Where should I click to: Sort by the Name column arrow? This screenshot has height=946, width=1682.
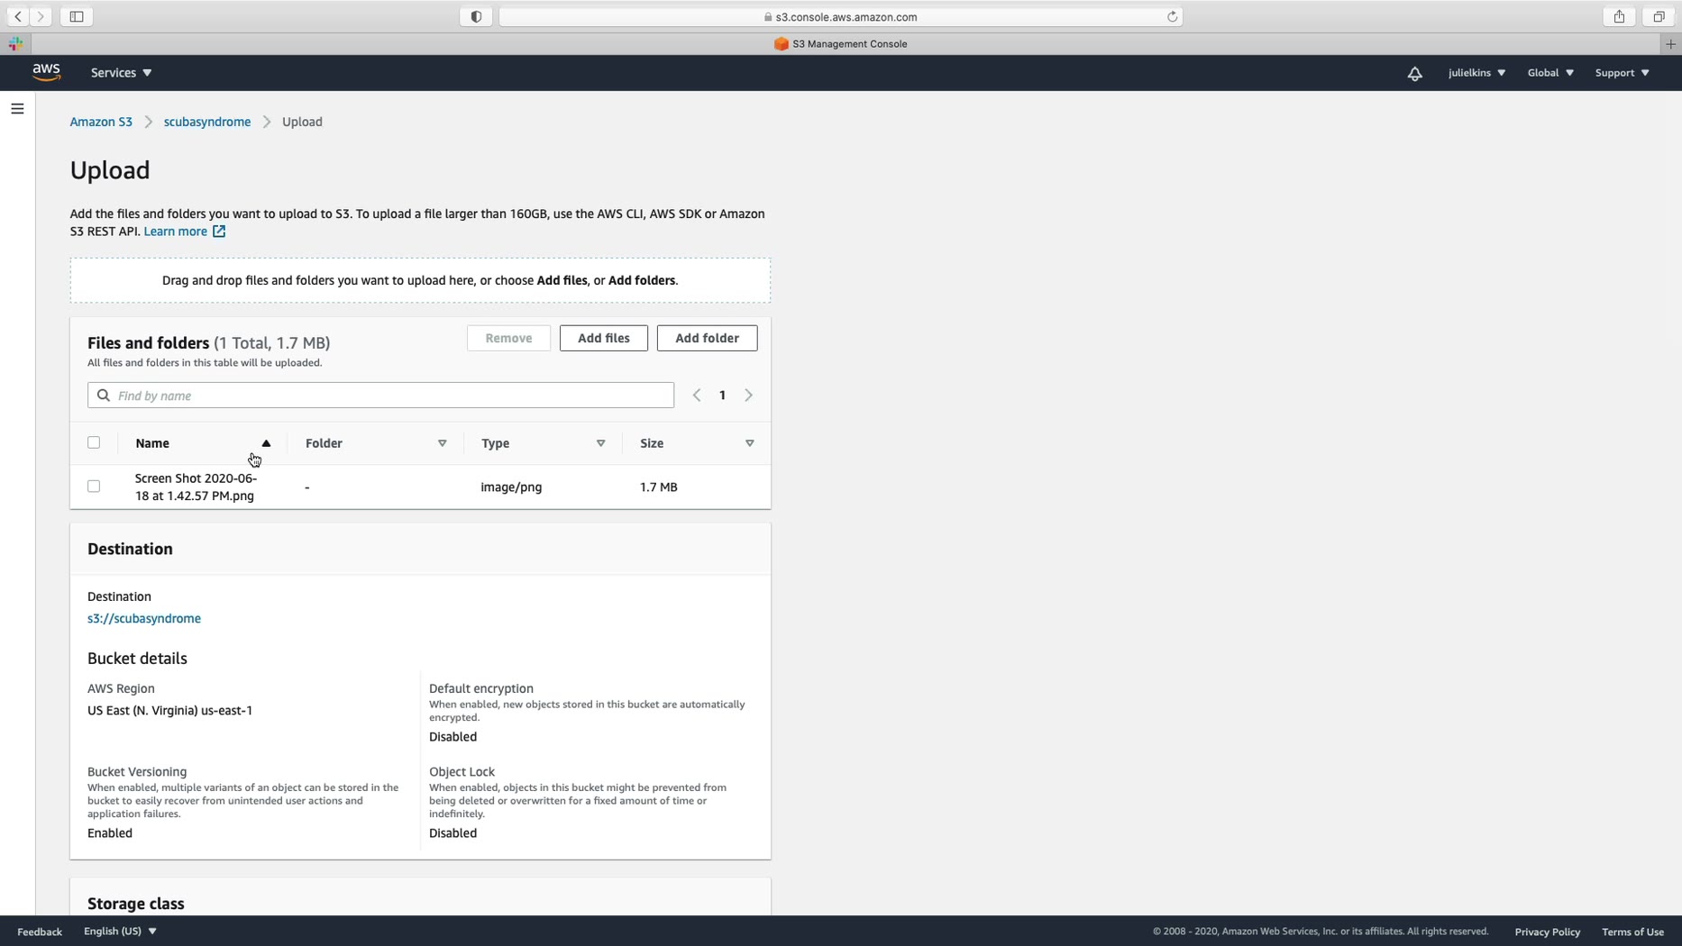click(x=266, y=443)
